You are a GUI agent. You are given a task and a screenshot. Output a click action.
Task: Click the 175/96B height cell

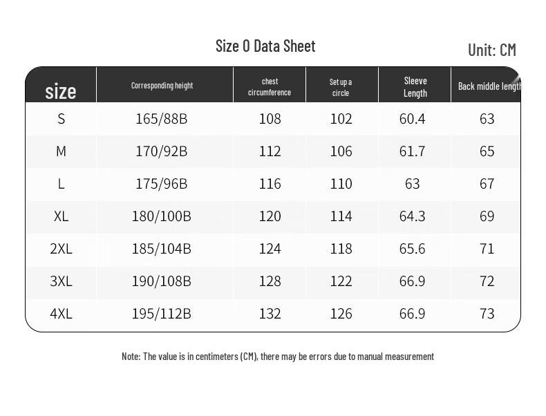click(162, 184)
